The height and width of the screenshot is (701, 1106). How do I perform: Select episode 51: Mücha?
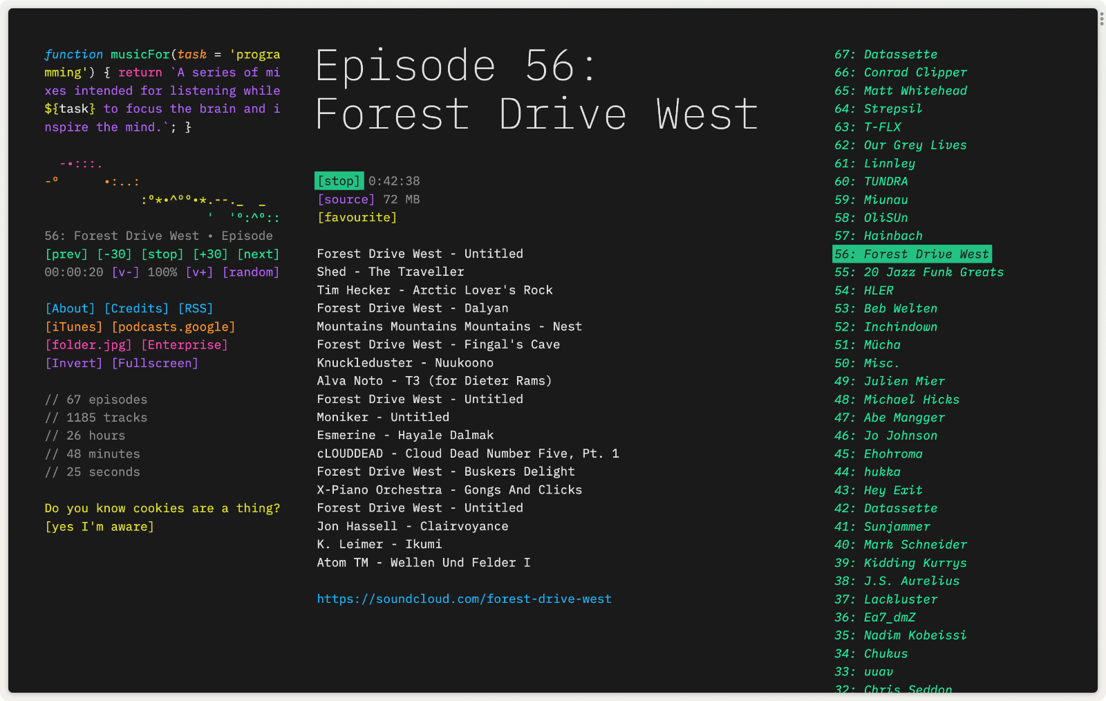tap(868, 345)
